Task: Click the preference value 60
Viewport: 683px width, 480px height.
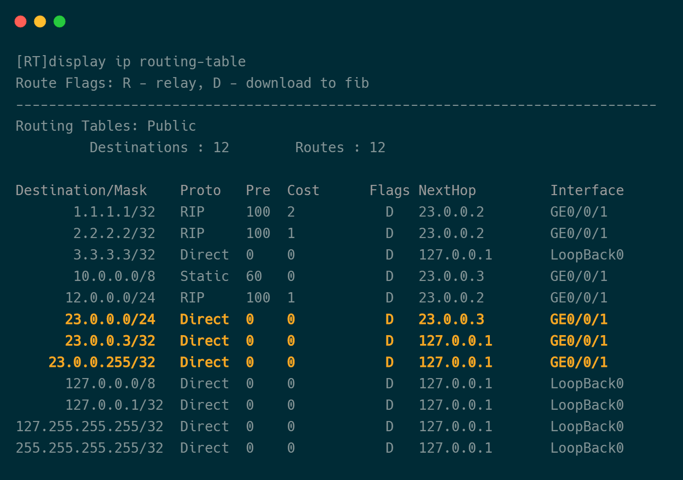Action: point(254,277)
